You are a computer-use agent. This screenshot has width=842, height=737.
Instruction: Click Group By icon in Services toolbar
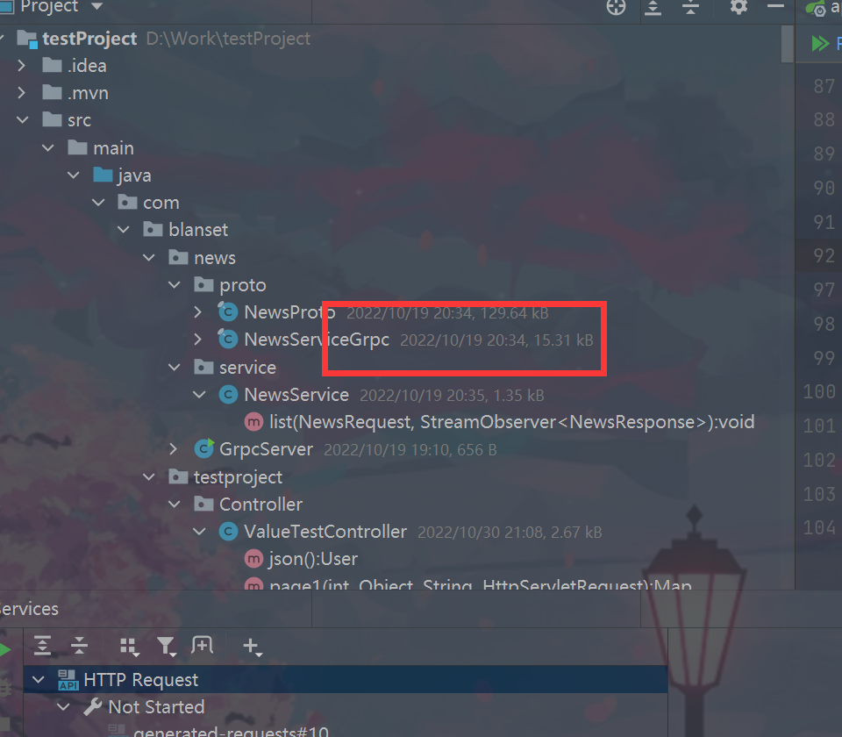[x=130, y=647]
